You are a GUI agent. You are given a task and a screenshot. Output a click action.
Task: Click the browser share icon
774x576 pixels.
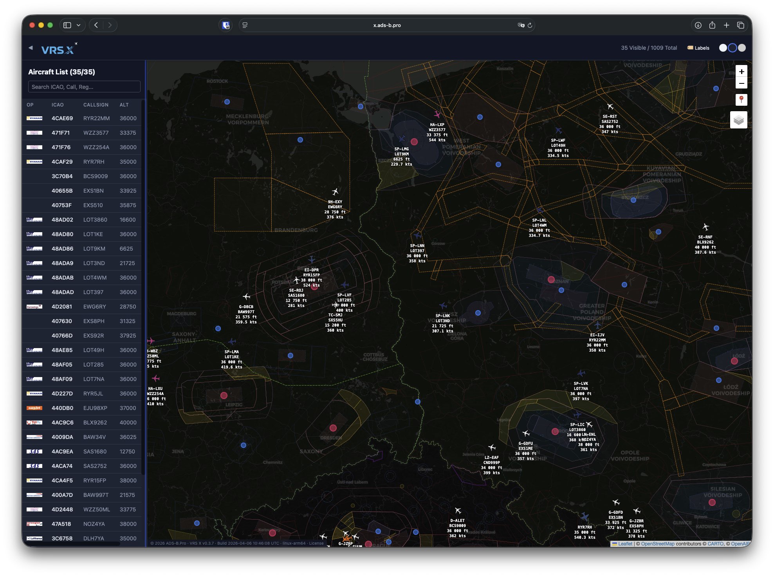[x=712, y=25]
